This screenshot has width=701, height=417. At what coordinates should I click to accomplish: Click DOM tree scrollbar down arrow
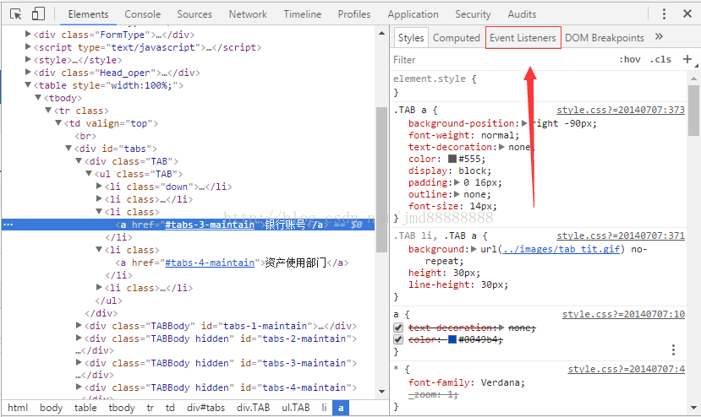(382, 392)
